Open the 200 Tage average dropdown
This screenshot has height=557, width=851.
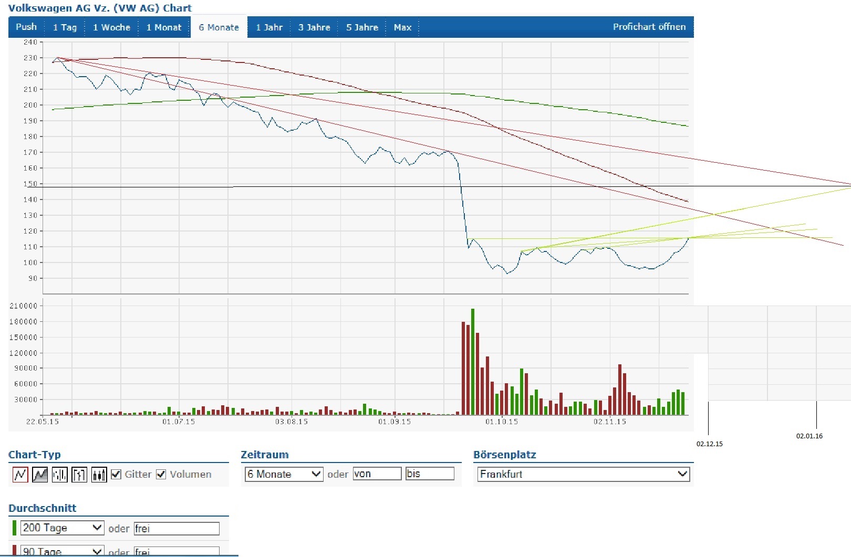62,528
